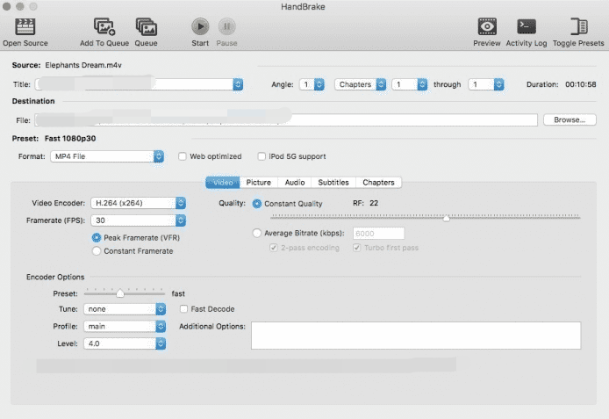Select Average Bitrate (kbps) radio button
The height and width of the screenshot is (419, 609).
tap(257, 233)
